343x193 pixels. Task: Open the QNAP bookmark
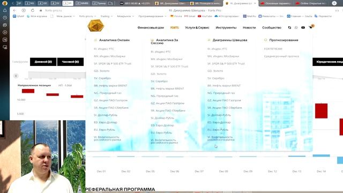point(19,16)
